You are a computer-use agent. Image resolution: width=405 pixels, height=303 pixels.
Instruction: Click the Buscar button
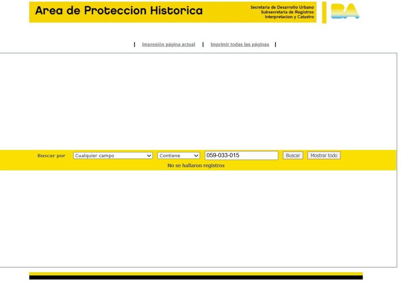(x=293, y=155)
